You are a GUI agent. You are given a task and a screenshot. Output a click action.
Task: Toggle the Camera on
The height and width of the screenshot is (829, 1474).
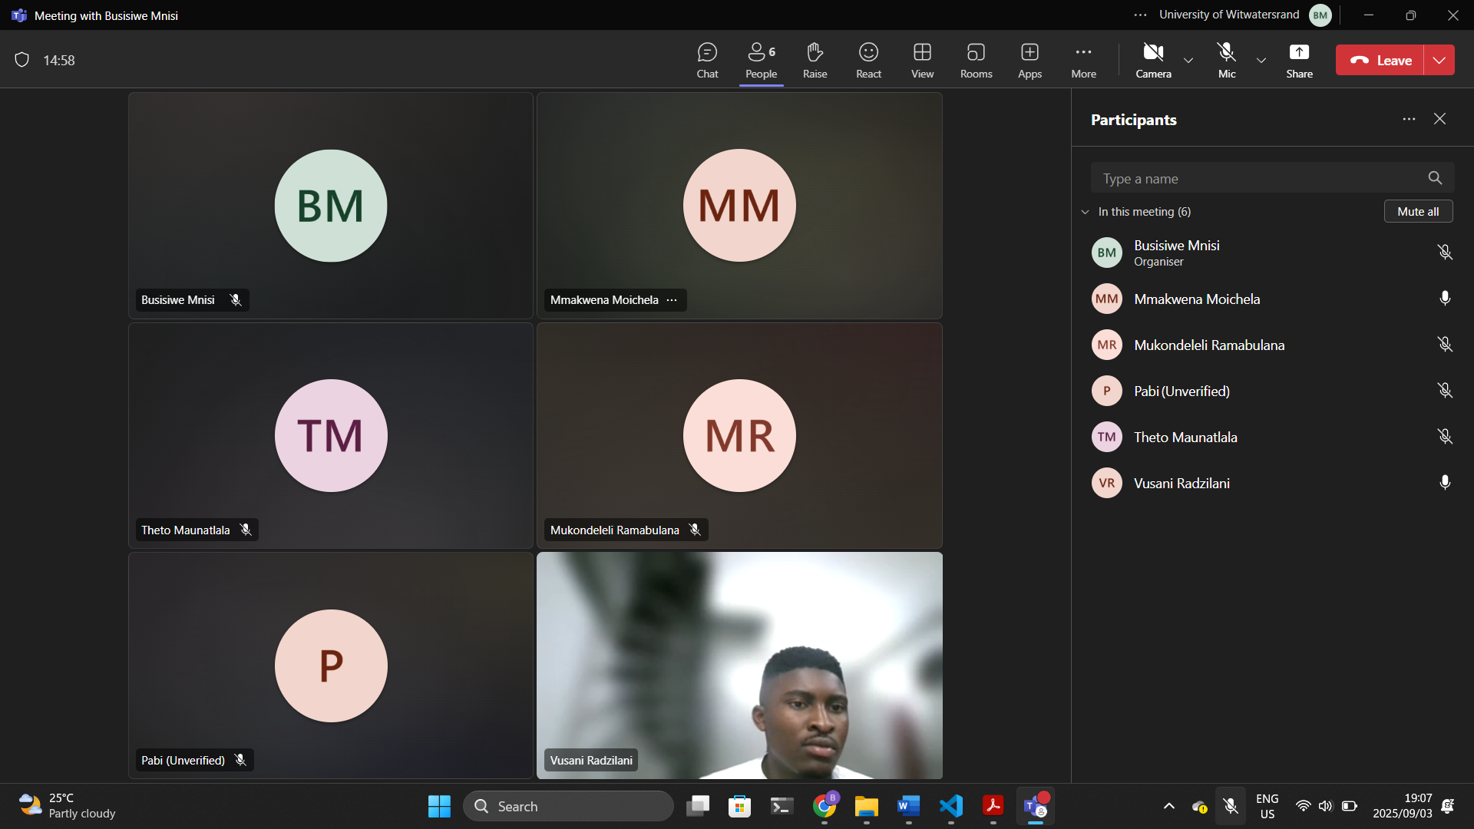coord(1153,60)
